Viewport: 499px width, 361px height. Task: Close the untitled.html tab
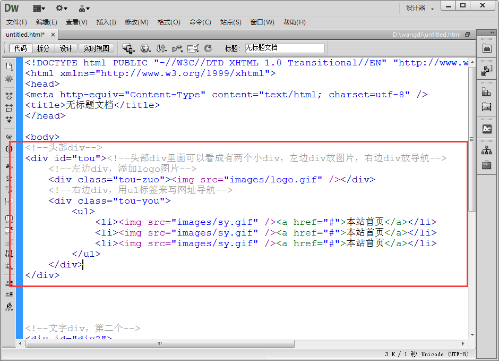pyautogui.click(x=53, y=35)
